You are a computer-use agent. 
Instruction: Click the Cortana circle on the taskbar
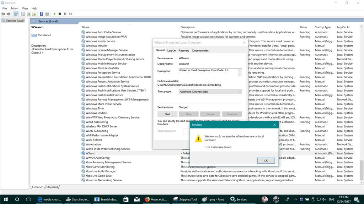(17, 199)
